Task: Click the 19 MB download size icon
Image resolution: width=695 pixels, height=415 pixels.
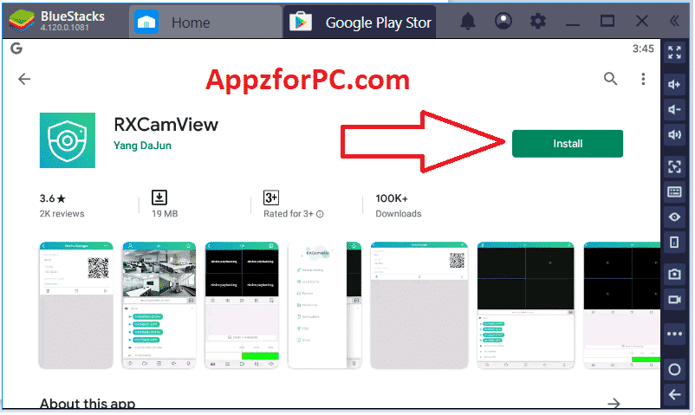Action: pyautogui.click(x=159, y=198)
